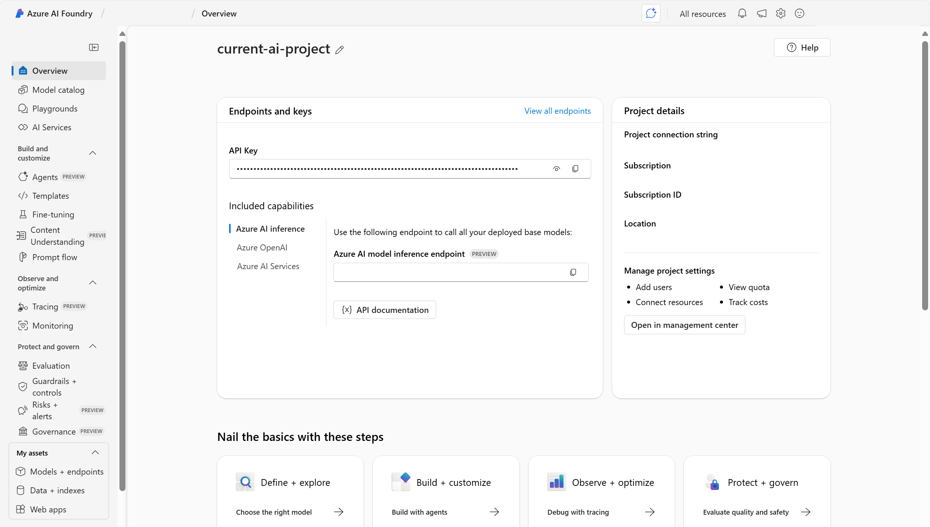Screen dimensions: 930x527
Task: Select Azure AI Services capability tab
Action: point(268,266)
